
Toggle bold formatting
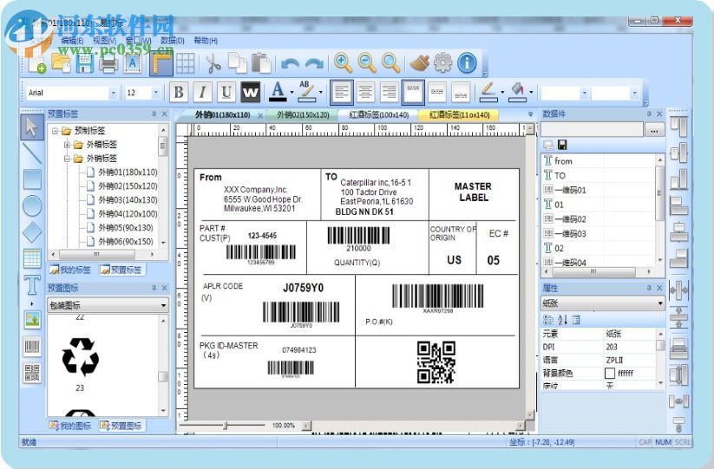(179, 92)
